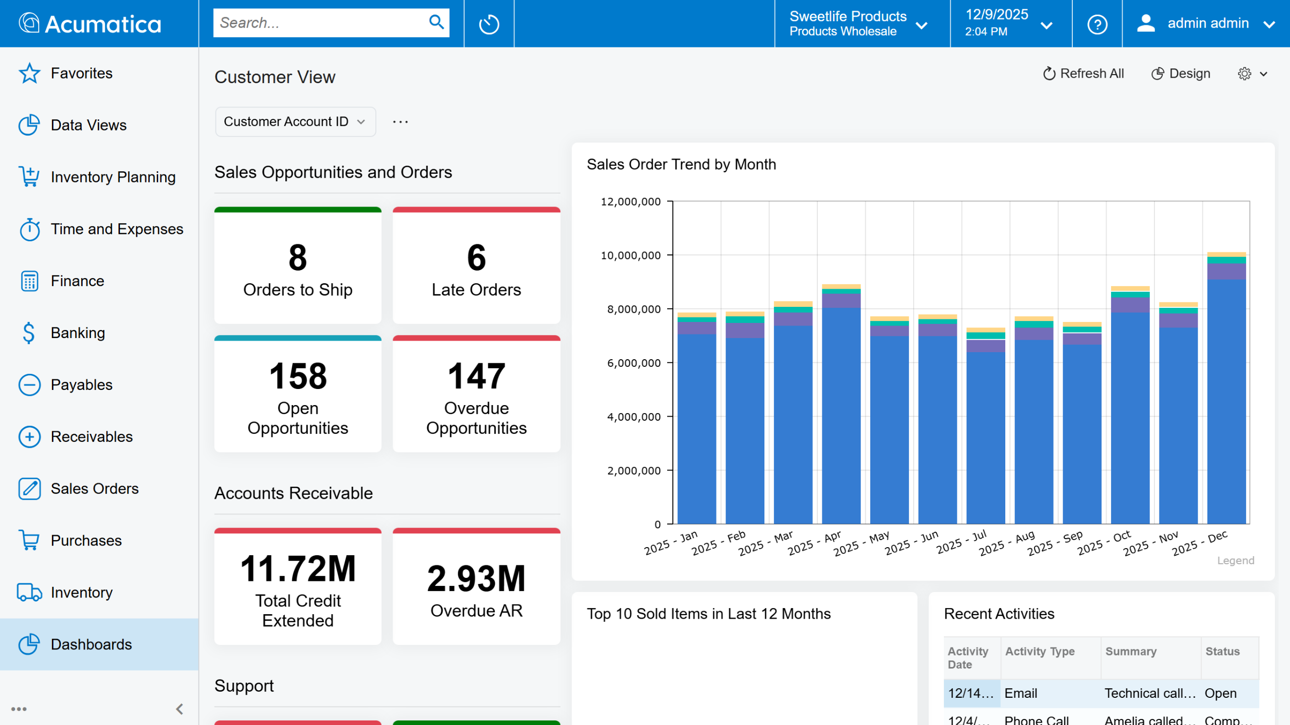
Task: Open Finance calculator icon
Action: 29,281
